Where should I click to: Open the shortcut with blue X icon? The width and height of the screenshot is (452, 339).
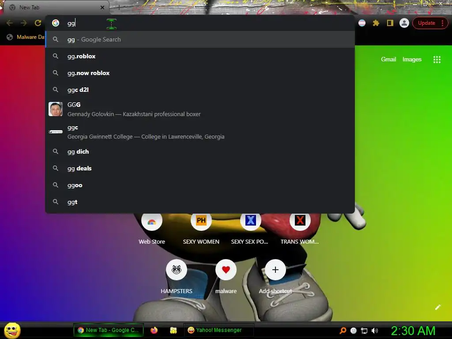(x=251, y=228)
